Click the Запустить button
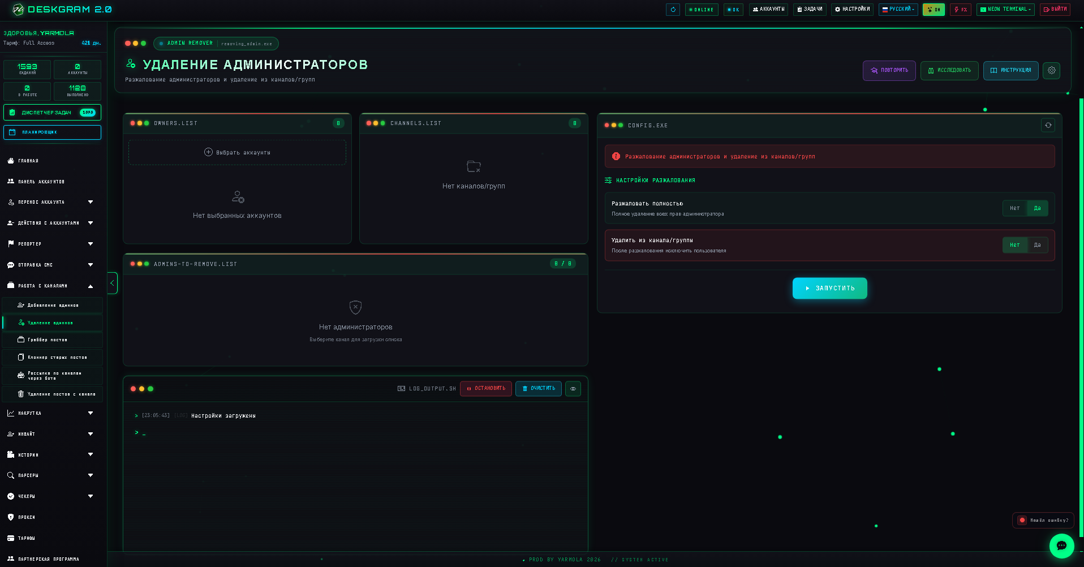Image resolution: width=1084 pixels, height=567 pixels. (829, 288)
